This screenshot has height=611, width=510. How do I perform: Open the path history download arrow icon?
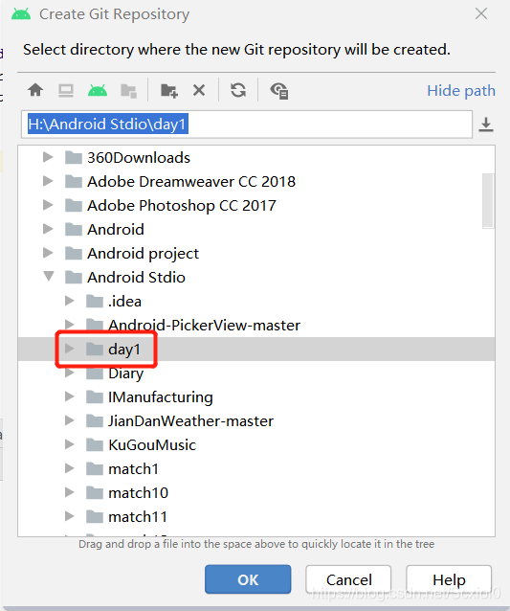coord(486,124)
